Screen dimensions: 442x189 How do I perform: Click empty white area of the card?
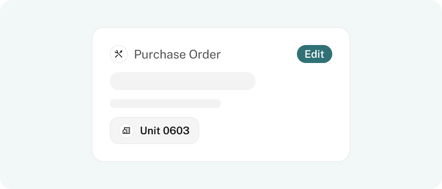(x=282, y=118)
